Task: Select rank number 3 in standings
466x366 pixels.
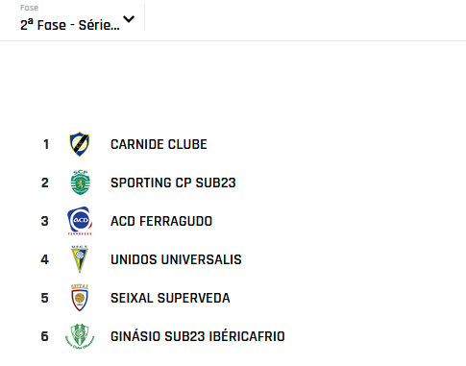Action: pyautogui.click(x=45, y=221)
